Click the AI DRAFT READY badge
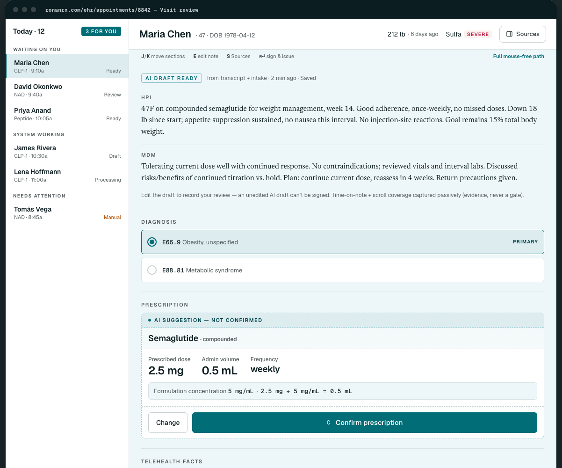The height and width of the screenshot is (468, 562). [172, 78]
